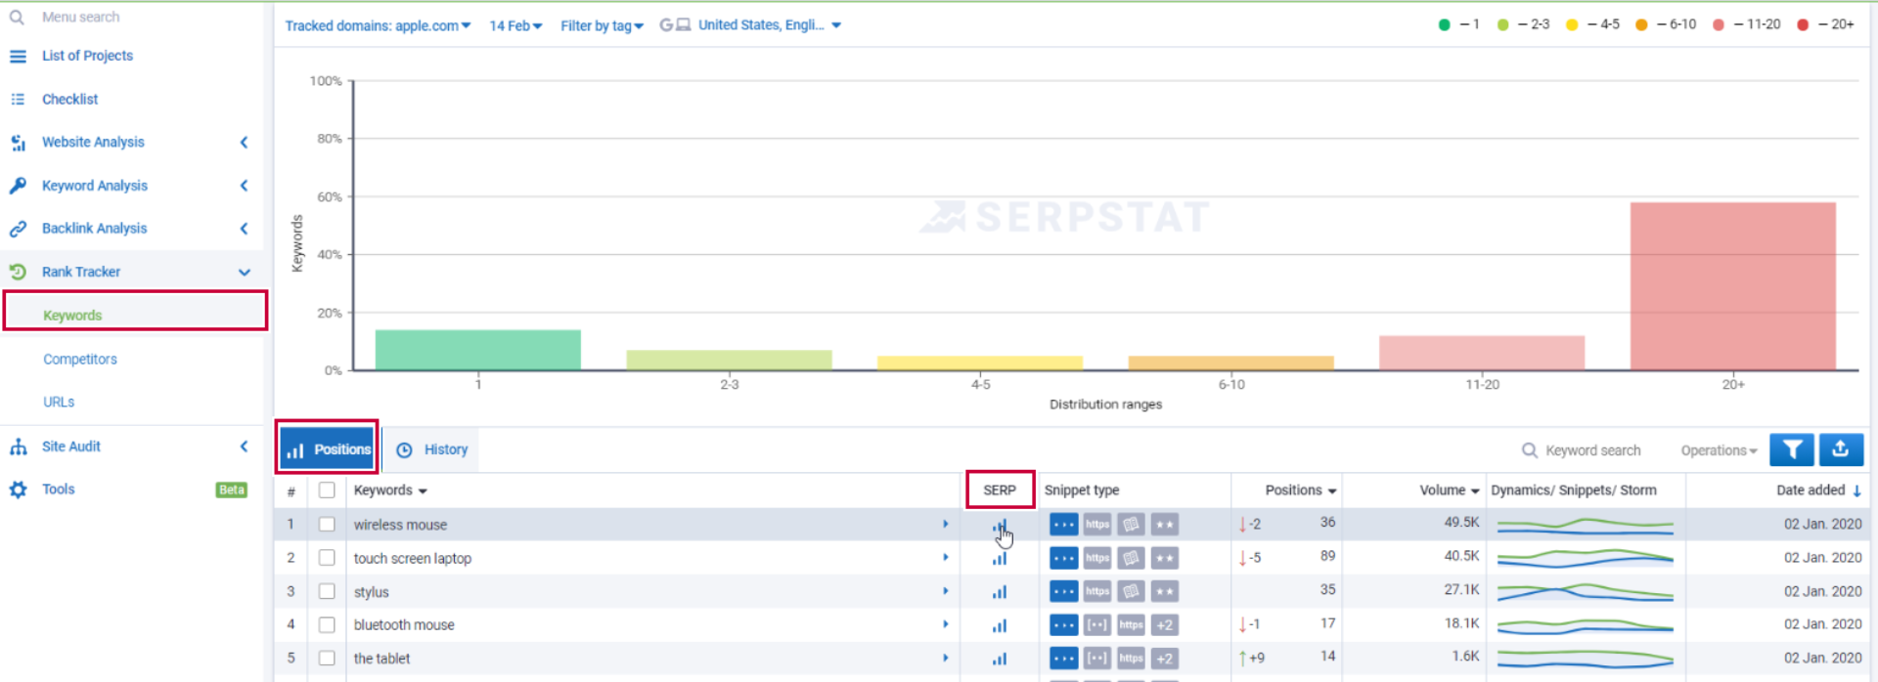Open SERP chart icon for bluetooth mouse
1878x682 pixels.
tap(1000, 625)
